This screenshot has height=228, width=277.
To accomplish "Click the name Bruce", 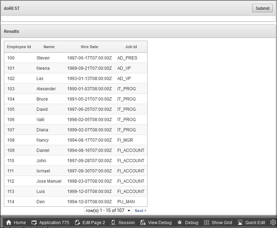I will (x=42, y=99).
